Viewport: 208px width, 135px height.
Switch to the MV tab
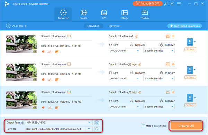click(x=104, y=14)
